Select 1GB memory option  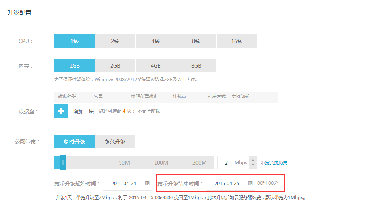pyautogui.click(x=74, y=65)
